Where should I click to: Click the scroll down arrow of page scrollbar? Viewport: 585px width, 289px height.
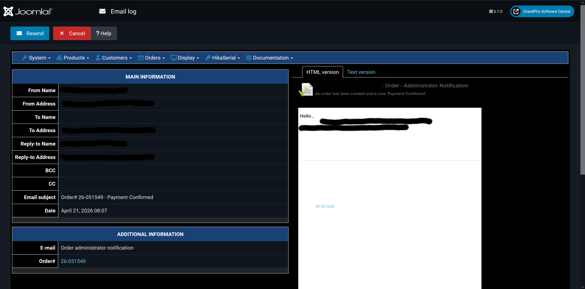[x=583, y=286]
